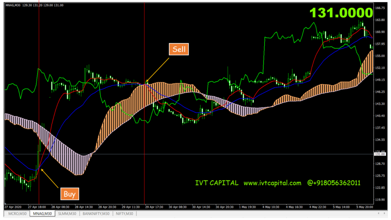Open the SLMM,M30 chart tab

coord(67,214)
